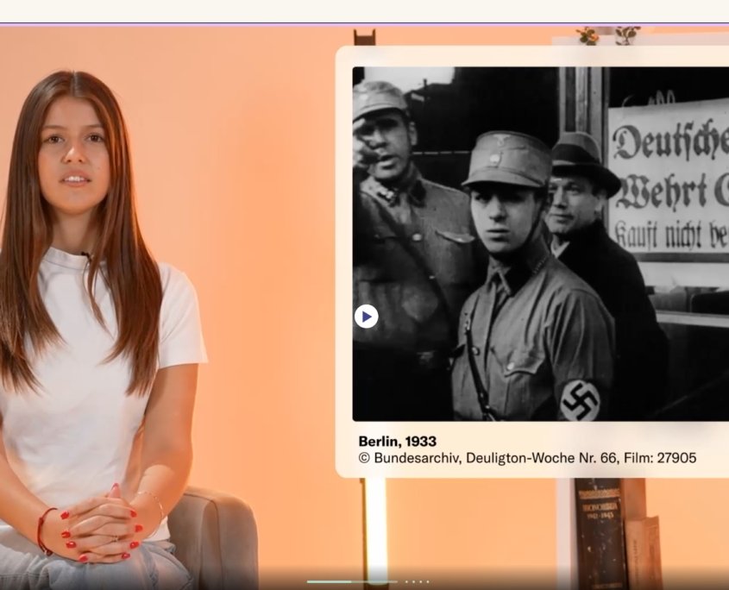
Task: Click the video progress bar at the bottom
Action: [x=352, y=581]
